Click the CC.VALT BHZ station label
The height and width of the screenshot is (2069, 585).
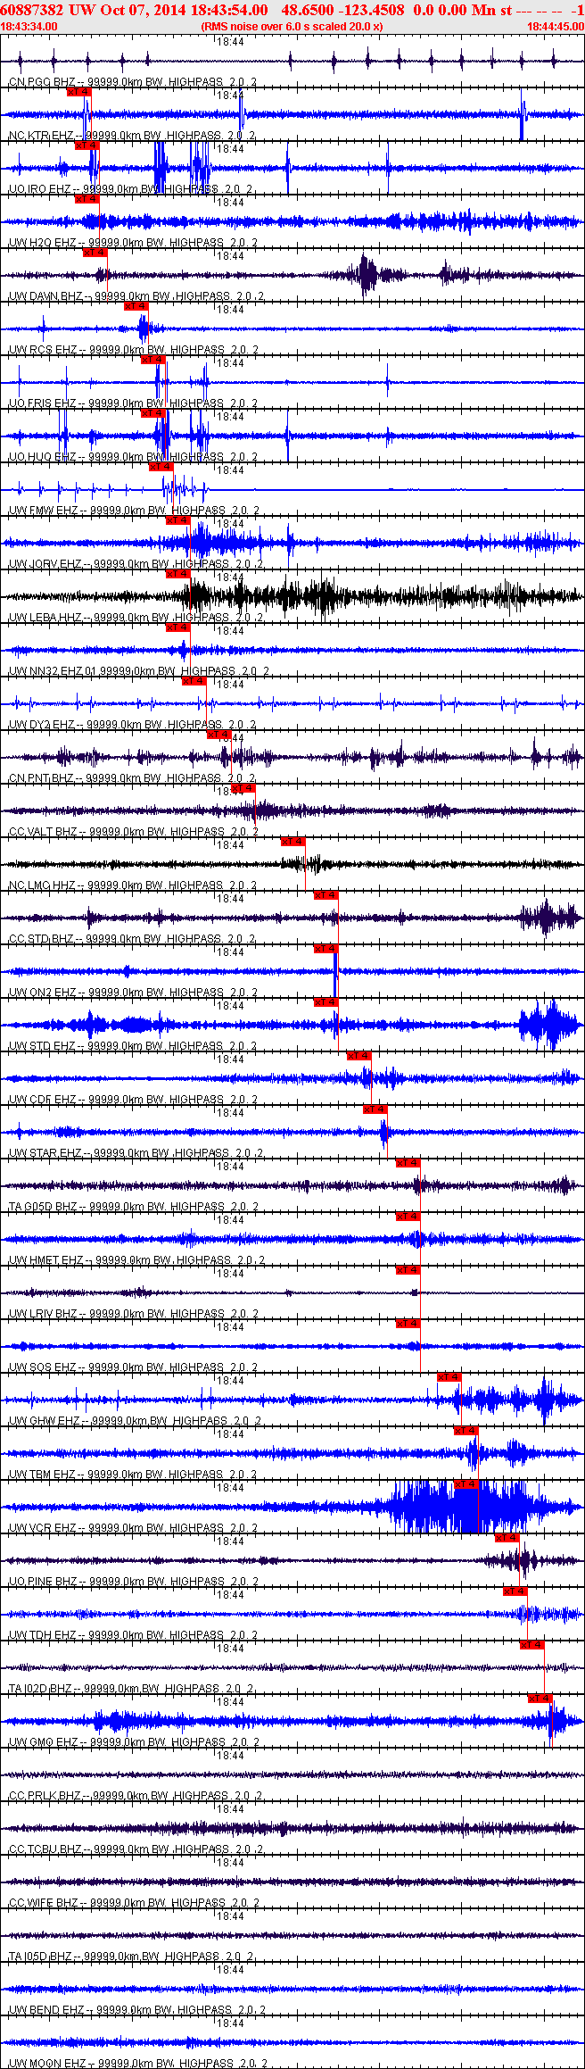[x=43, y=832]
